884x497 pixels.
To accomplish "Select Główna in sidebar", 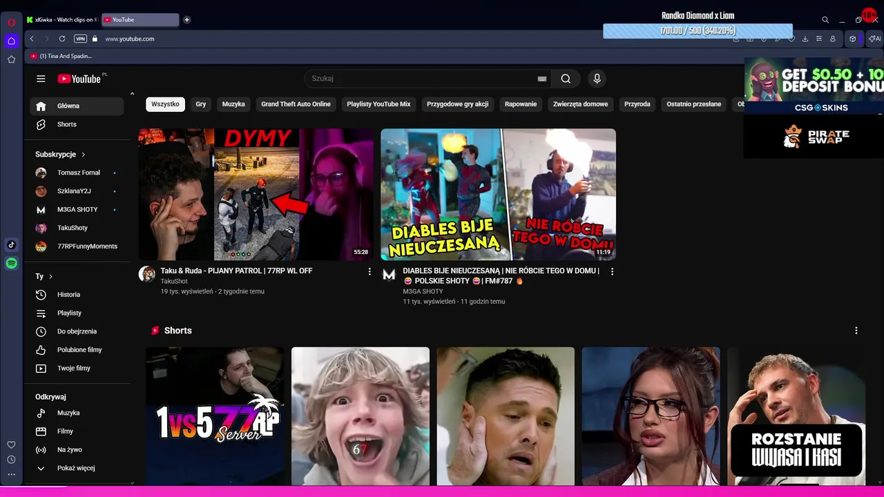I will 77,106.
